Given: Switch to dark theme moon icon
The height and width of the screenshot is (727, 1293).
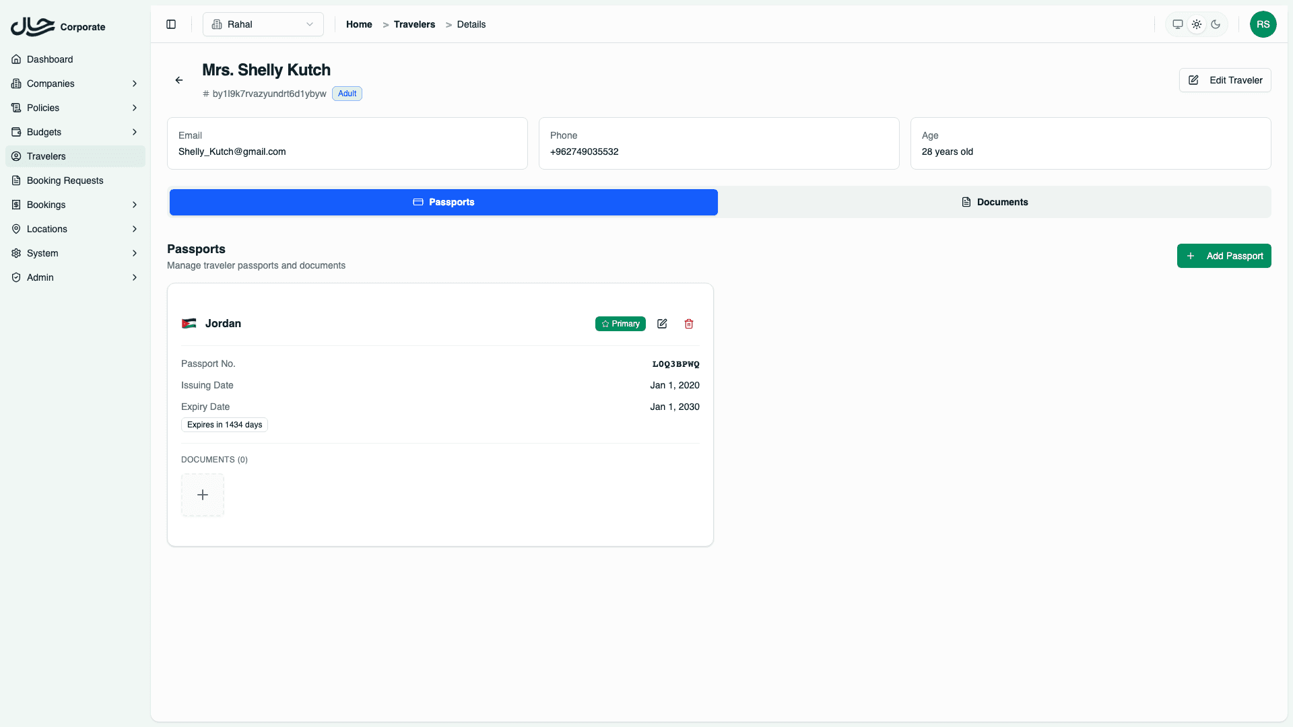Looking at the screenshot, I should 1216,24.
